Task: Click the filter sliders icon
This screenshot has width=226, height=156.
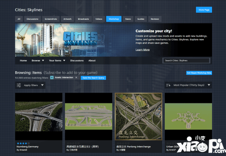Action: (19, 85)
